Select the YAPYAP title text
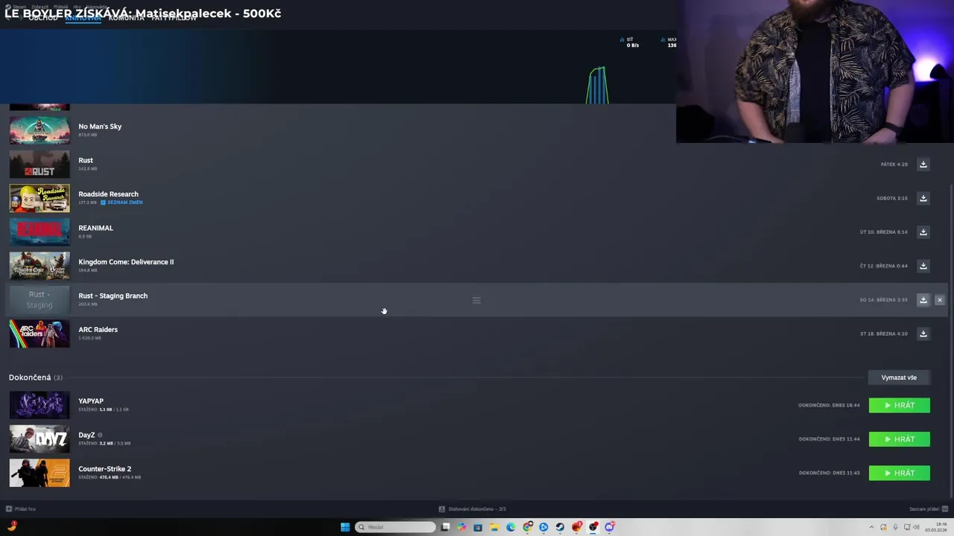The width and height of the screenshot is (954, 536). pos(91,401)
